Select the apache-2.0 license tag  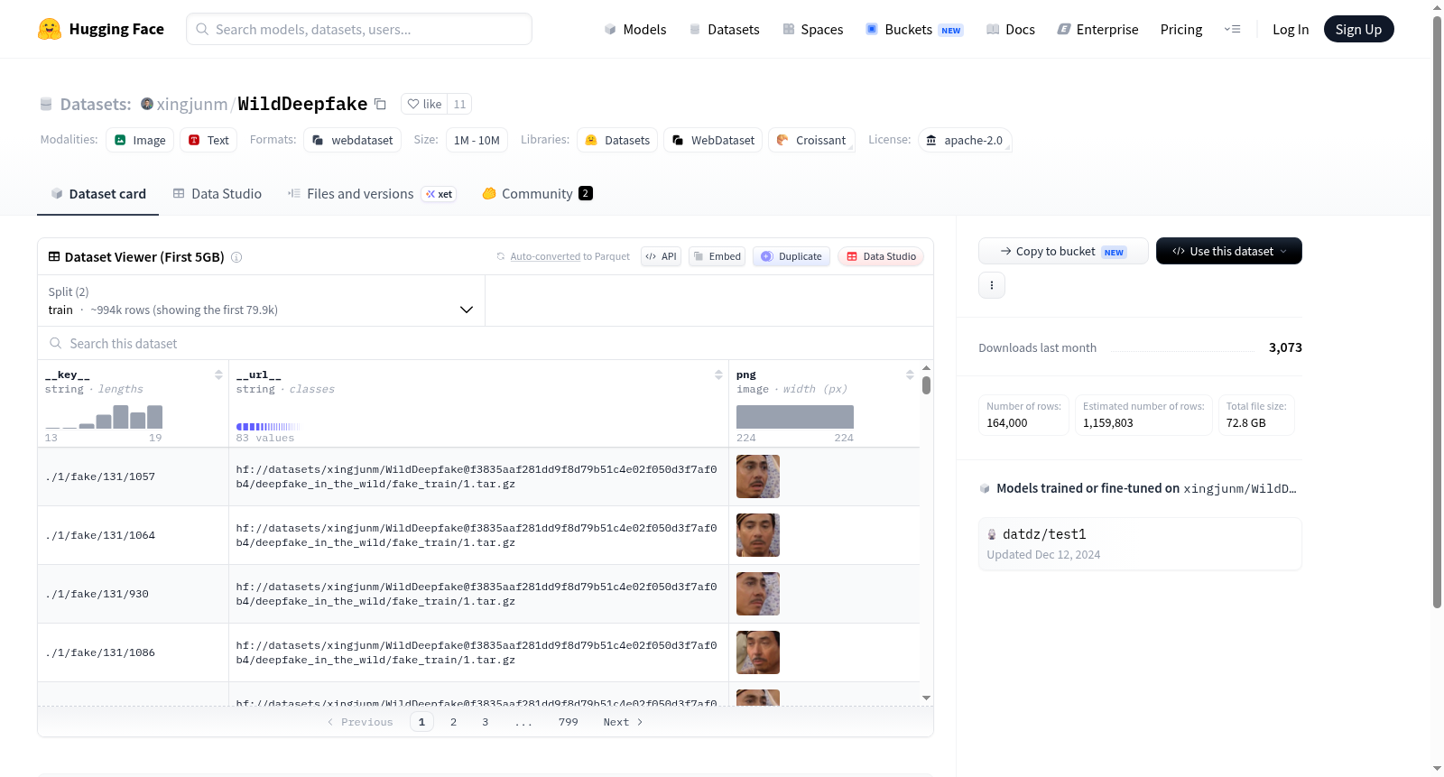click(965, 140)
